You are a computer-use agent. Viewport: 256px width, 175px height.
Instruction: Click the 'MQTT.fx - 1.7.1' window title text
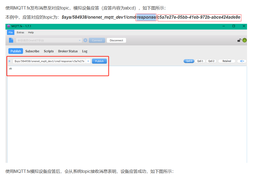tap(21, 26)
